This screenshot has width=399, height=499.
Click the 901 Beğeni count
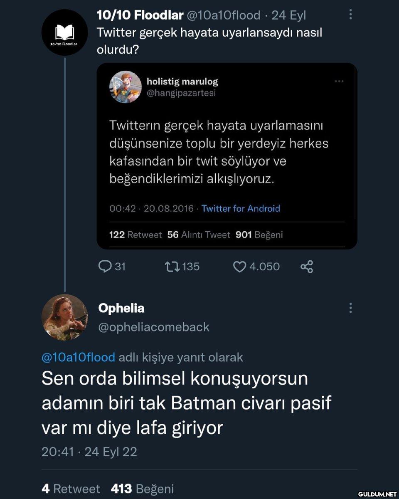[259, 235]
